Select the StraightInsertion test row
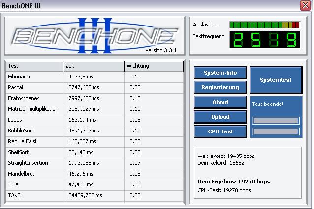Image resolution: width=314 pixels, height=209 pixels. click(x=94, y=163)
